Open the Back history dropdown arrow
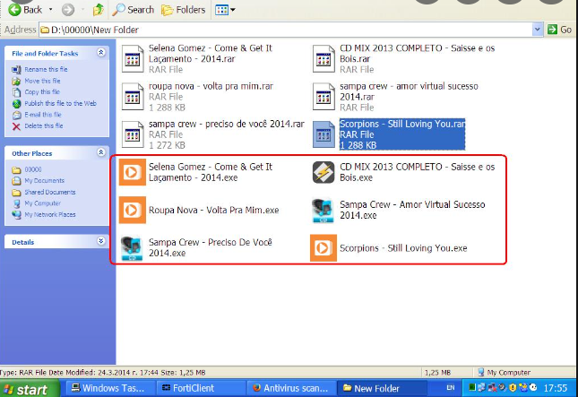This screenshot has height=397, width=578. (50, 10)
